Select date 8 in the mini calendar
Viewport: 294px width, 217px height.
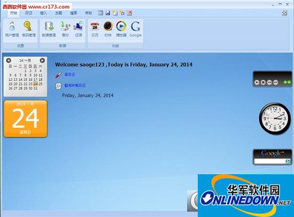(x=26, y=75)
